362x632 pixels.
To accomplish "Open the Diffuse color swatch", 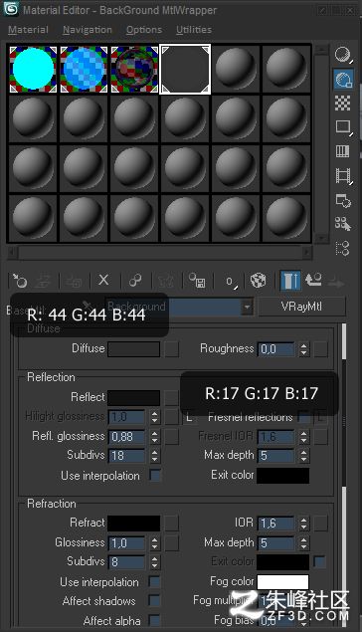I will [133, 349].
